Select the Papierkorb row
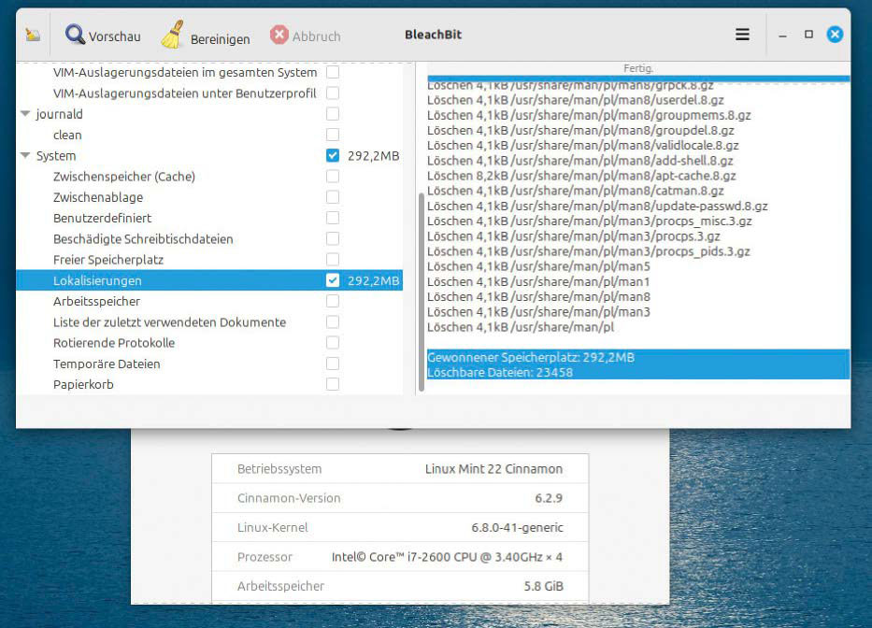 pos(83,384)
